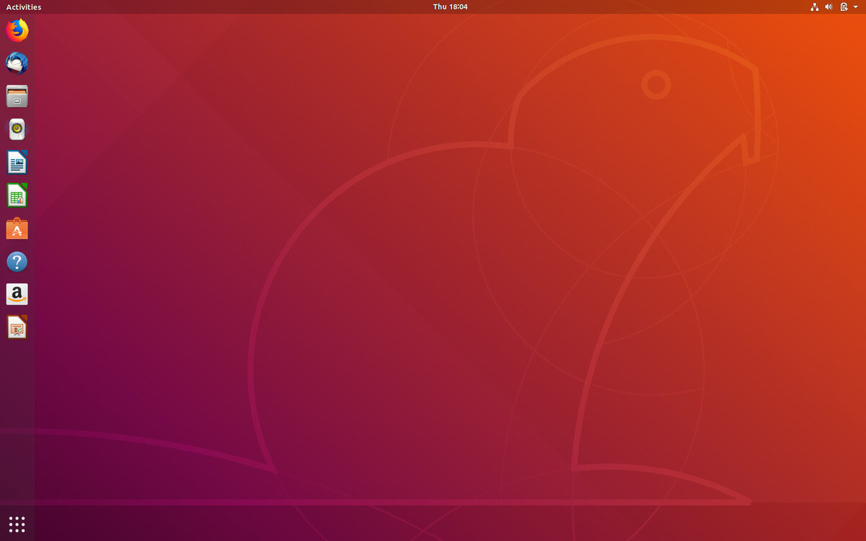Open the Help application

(17, 261)
